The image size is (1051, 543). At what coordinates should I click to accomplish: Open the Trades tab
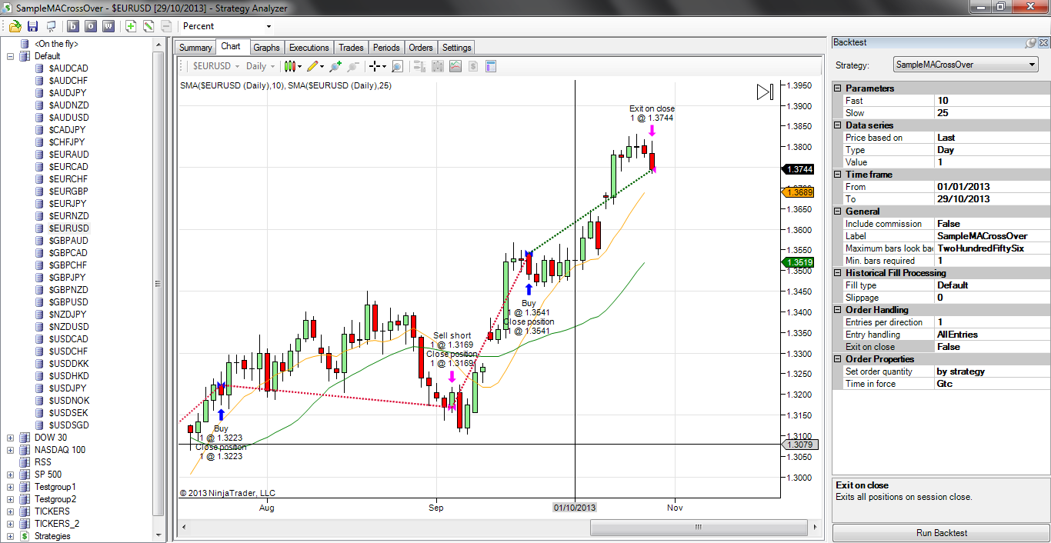click(x=352, y=48)
